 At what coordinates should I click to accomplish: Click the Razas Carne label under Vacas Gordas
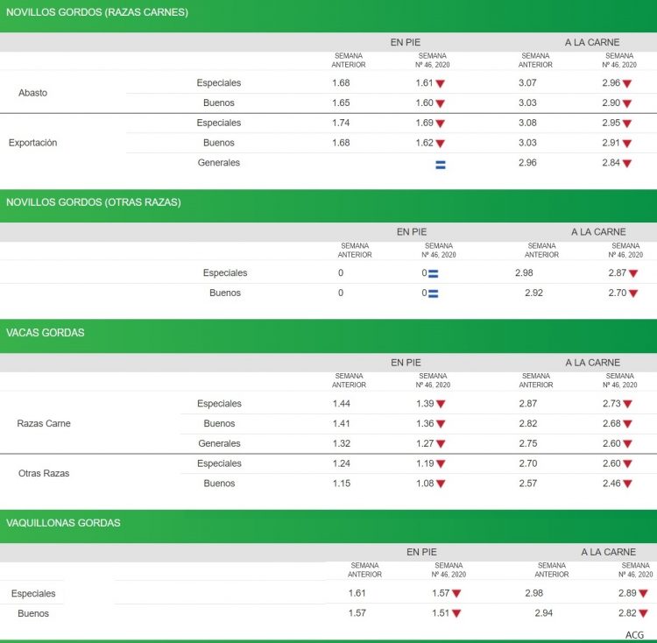pyautogui.click(x=44, y=424)
